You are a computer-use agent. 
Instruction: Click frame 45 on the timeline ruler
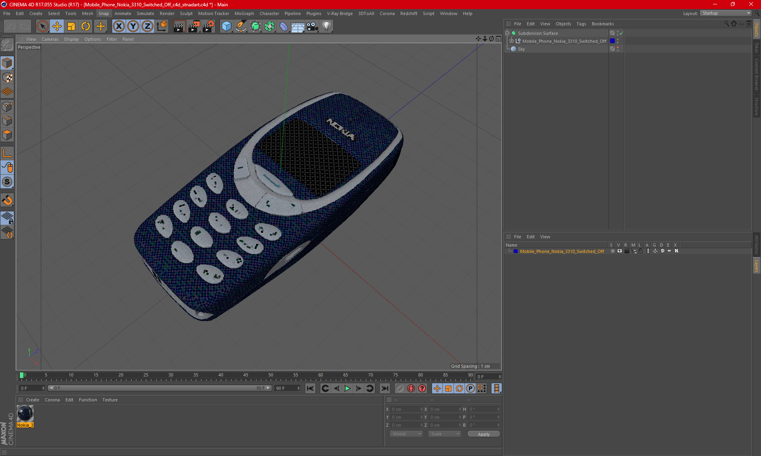(x=246, y=375)
